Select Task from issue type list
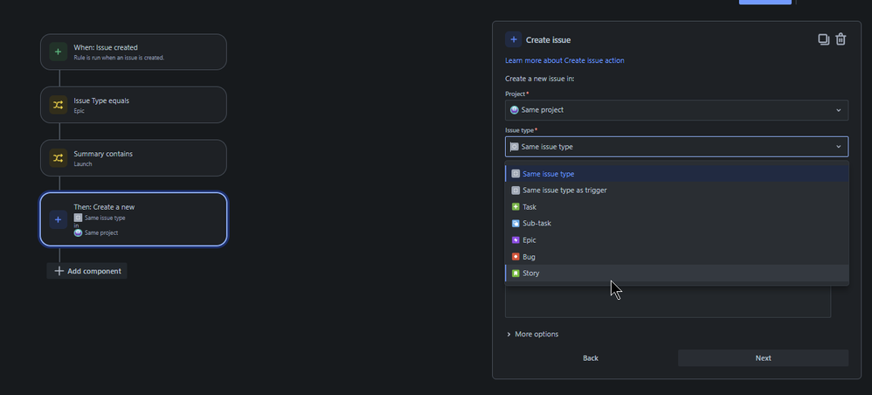Screen dimensions: 872x395 [677, 207]
